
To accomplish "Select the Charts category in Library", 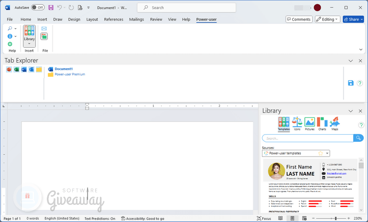I will [x=322, y=124].
